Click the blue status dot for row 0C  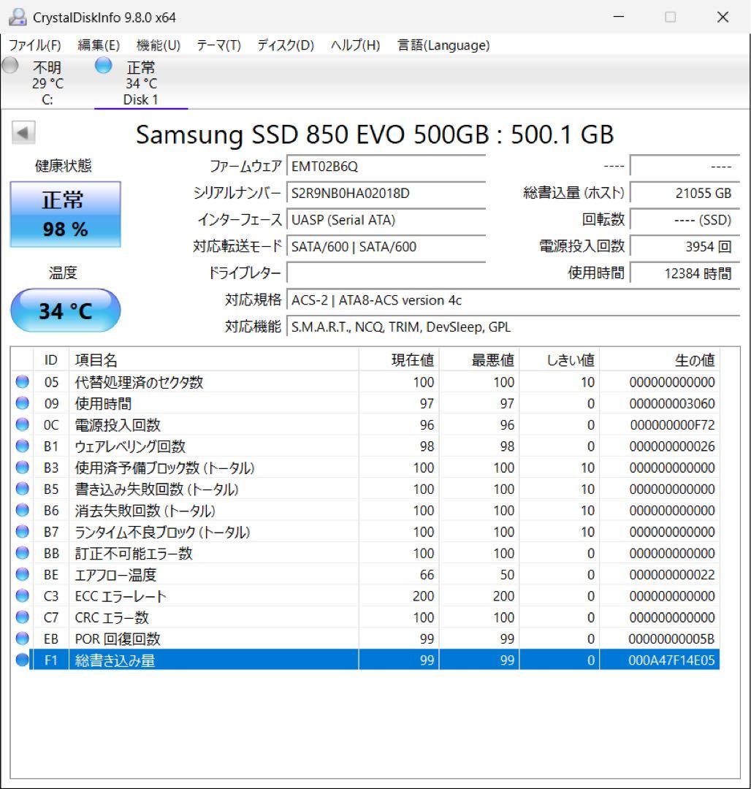pos(22,424)
